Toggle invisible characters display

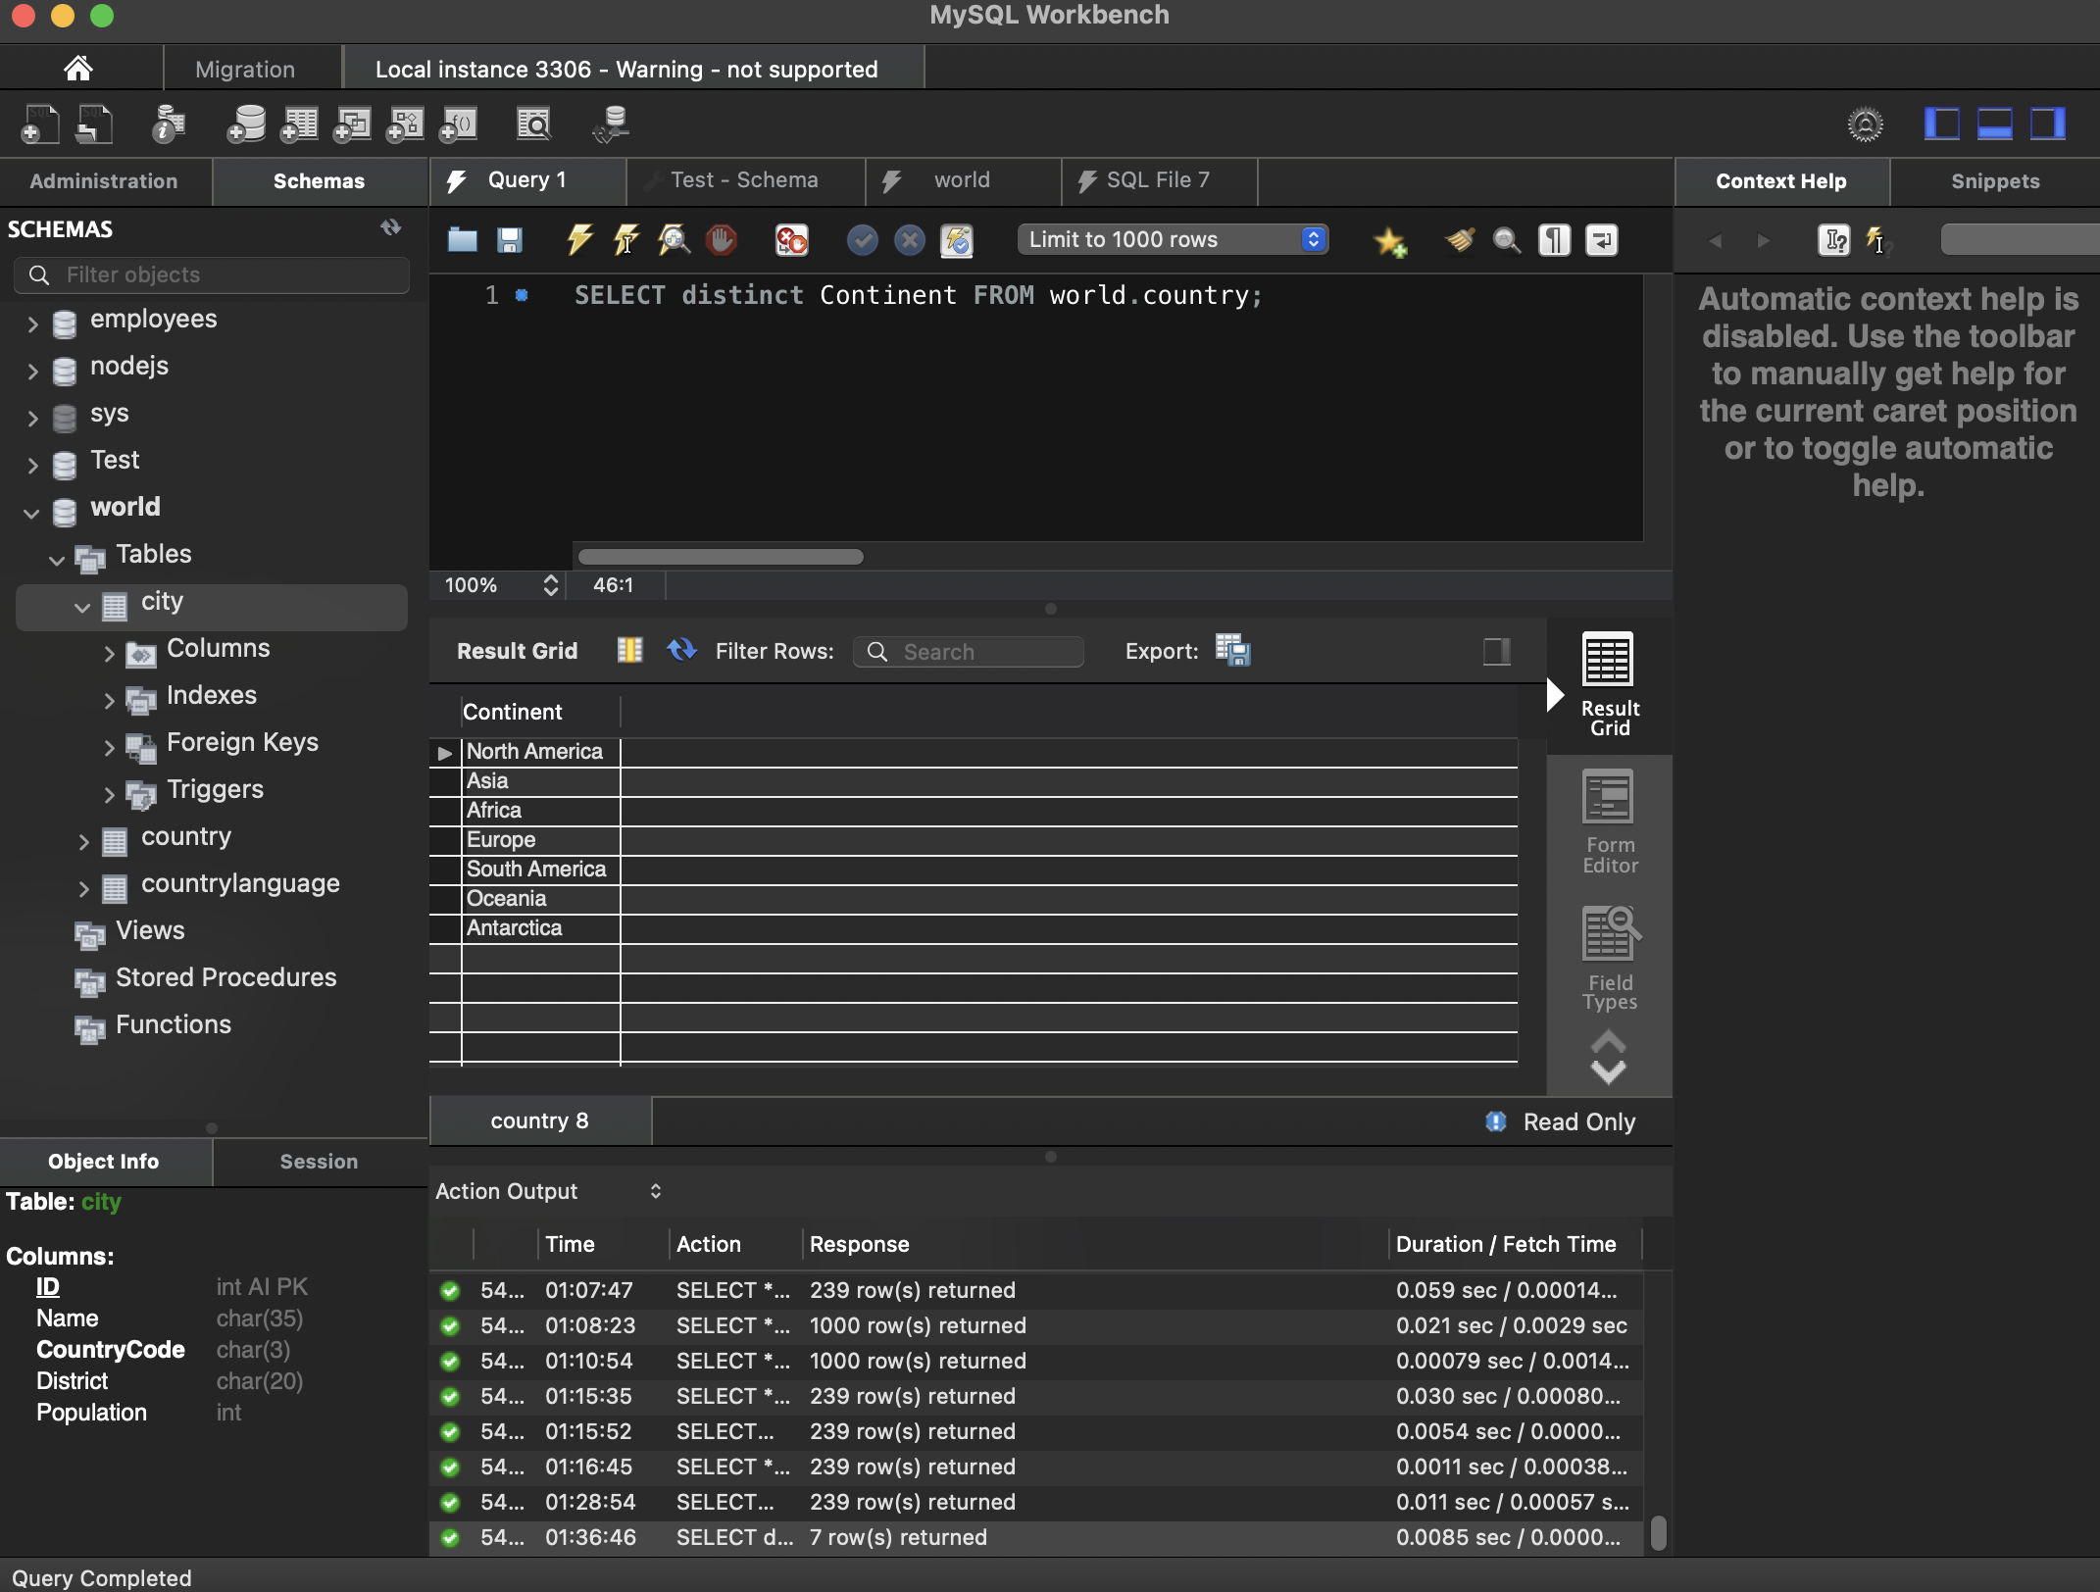(1554, 240)
